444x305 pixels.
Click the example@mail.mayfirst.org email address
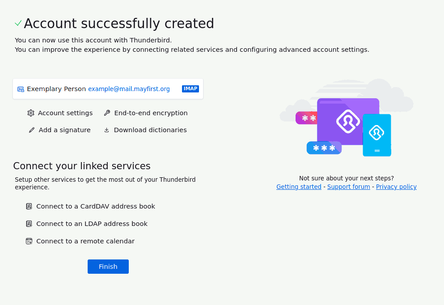point(129,89)
